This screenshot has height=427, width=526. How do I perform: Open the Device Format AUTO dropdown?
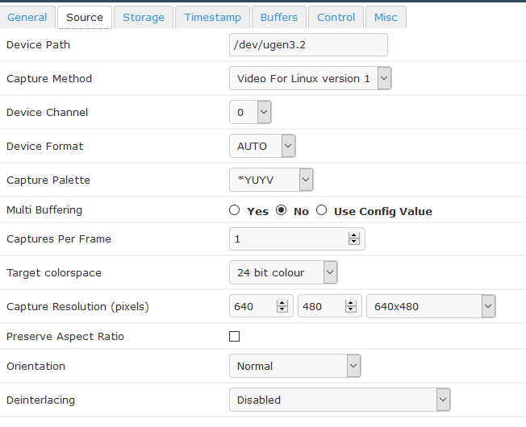[262, 146]
